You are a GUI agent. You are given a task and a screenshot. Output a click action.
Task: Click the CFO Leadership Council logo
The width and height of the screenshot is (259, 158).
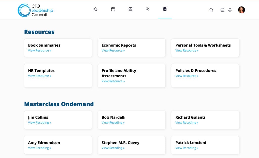click(x=35, y=10)
